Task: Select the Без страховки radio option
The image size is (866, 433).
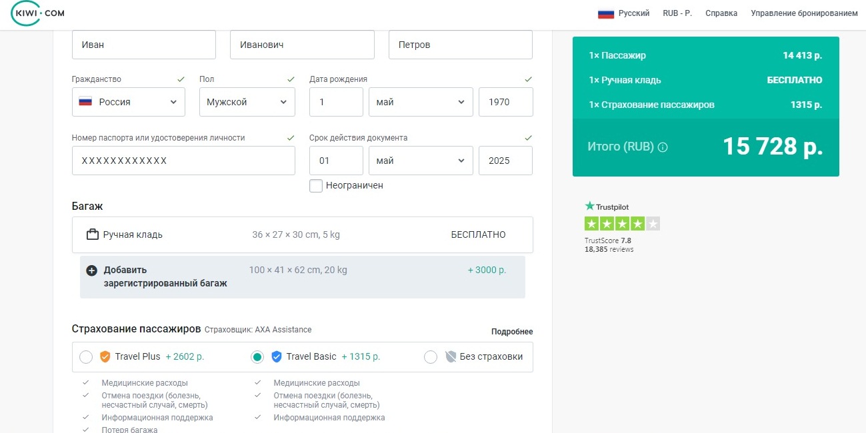Action: (x=431, y=357)
